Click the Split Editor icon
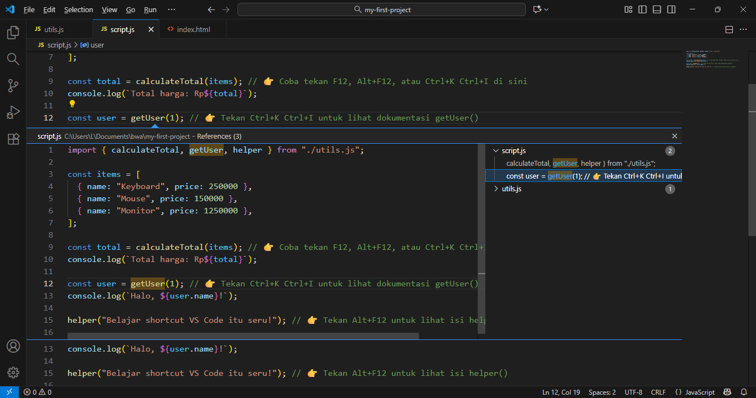Viewport: 756px width, 398px height. click(x=729, y=29)
